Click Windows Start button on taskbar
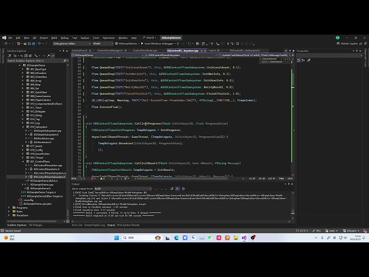The height and width of the screenshot is (277, 369). [x=116, y=238]
